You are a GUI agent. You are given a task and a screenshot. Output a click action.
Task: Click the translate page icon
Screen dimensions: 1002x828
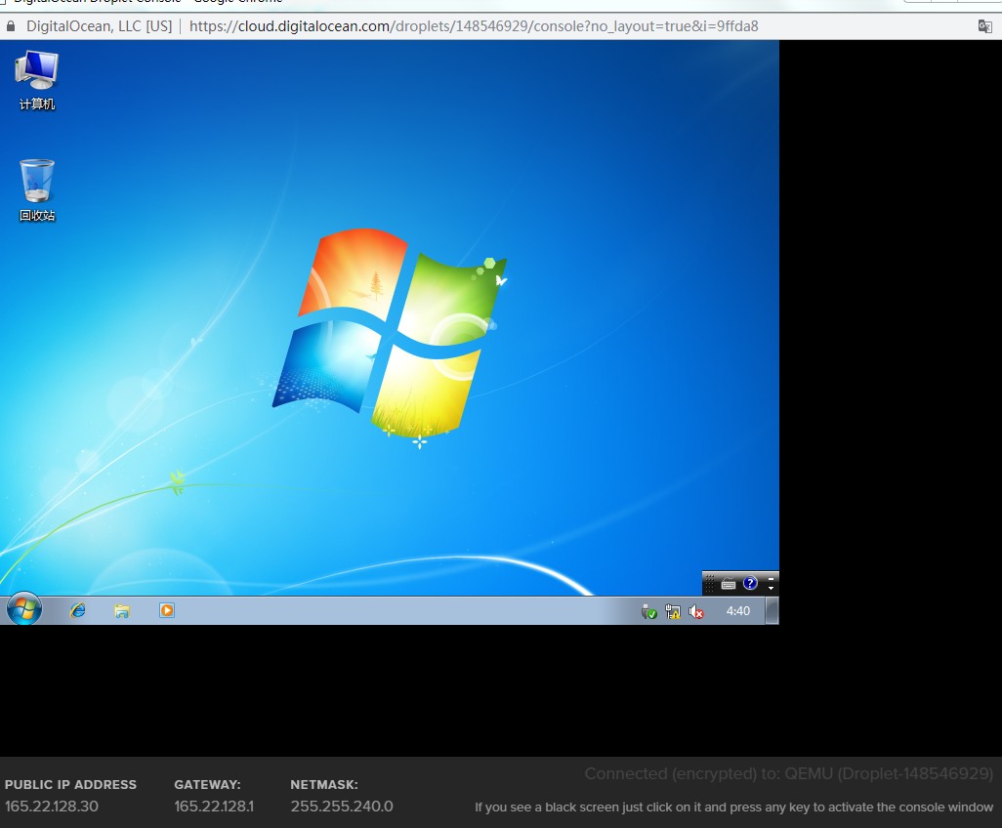pyautogui.click(x=984, y=26)
